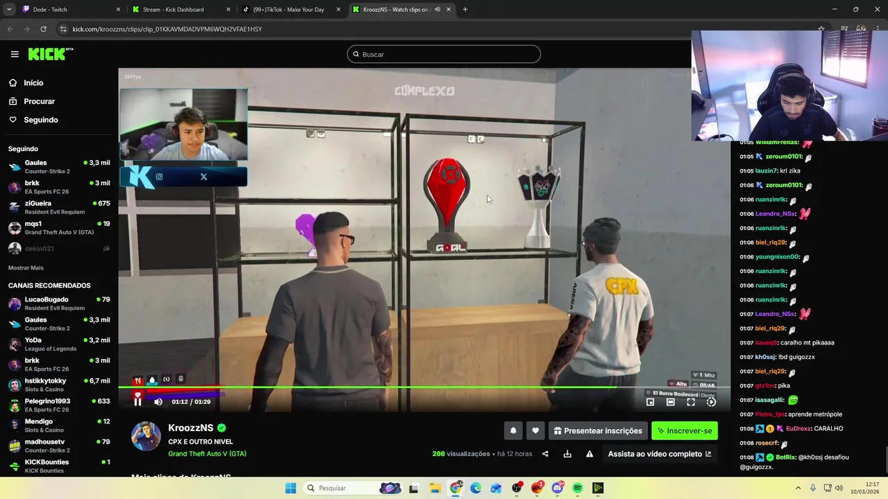
Task: Open LucaoBugado recommended channel
Action: [59, 304]
